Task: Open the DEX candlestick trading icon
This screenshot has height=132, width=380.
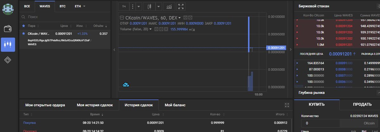Action: tap(8, 44)
